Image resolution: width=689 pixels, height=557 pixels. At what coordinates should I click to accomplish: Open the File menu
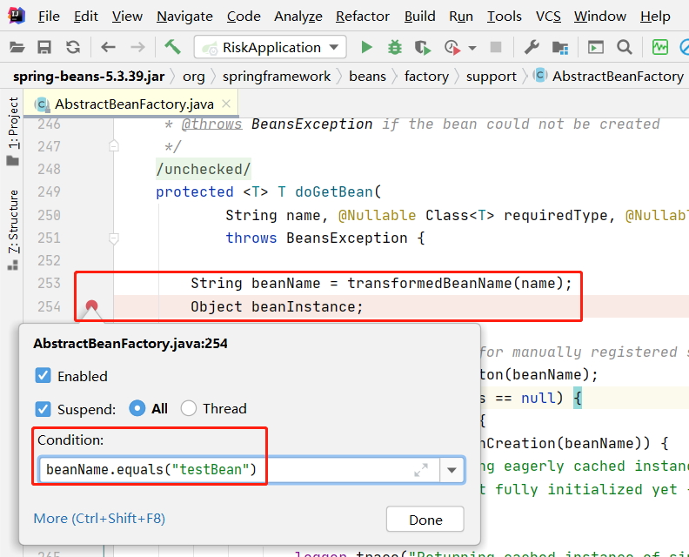click(49, 17)
